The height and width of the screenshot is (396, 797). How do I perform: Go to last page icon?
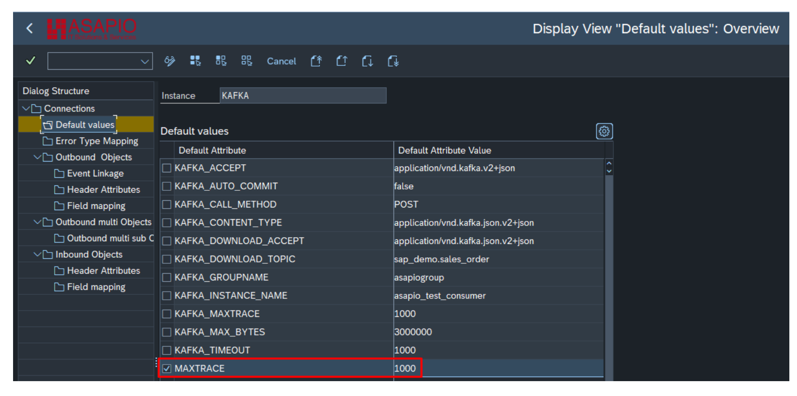[x=394, y=61]
